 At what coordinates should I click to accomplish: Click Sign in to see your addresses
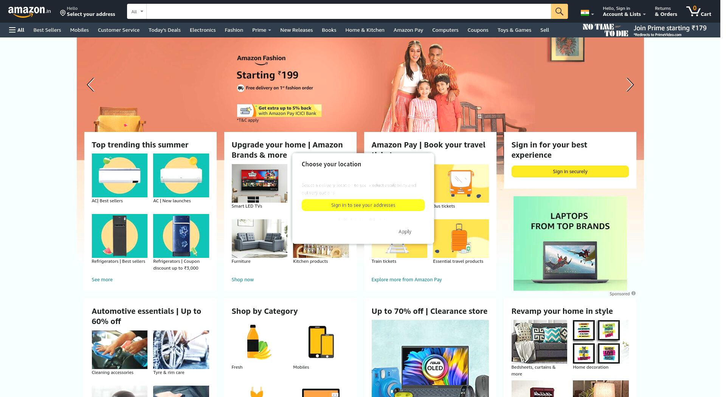click(363, 205)
